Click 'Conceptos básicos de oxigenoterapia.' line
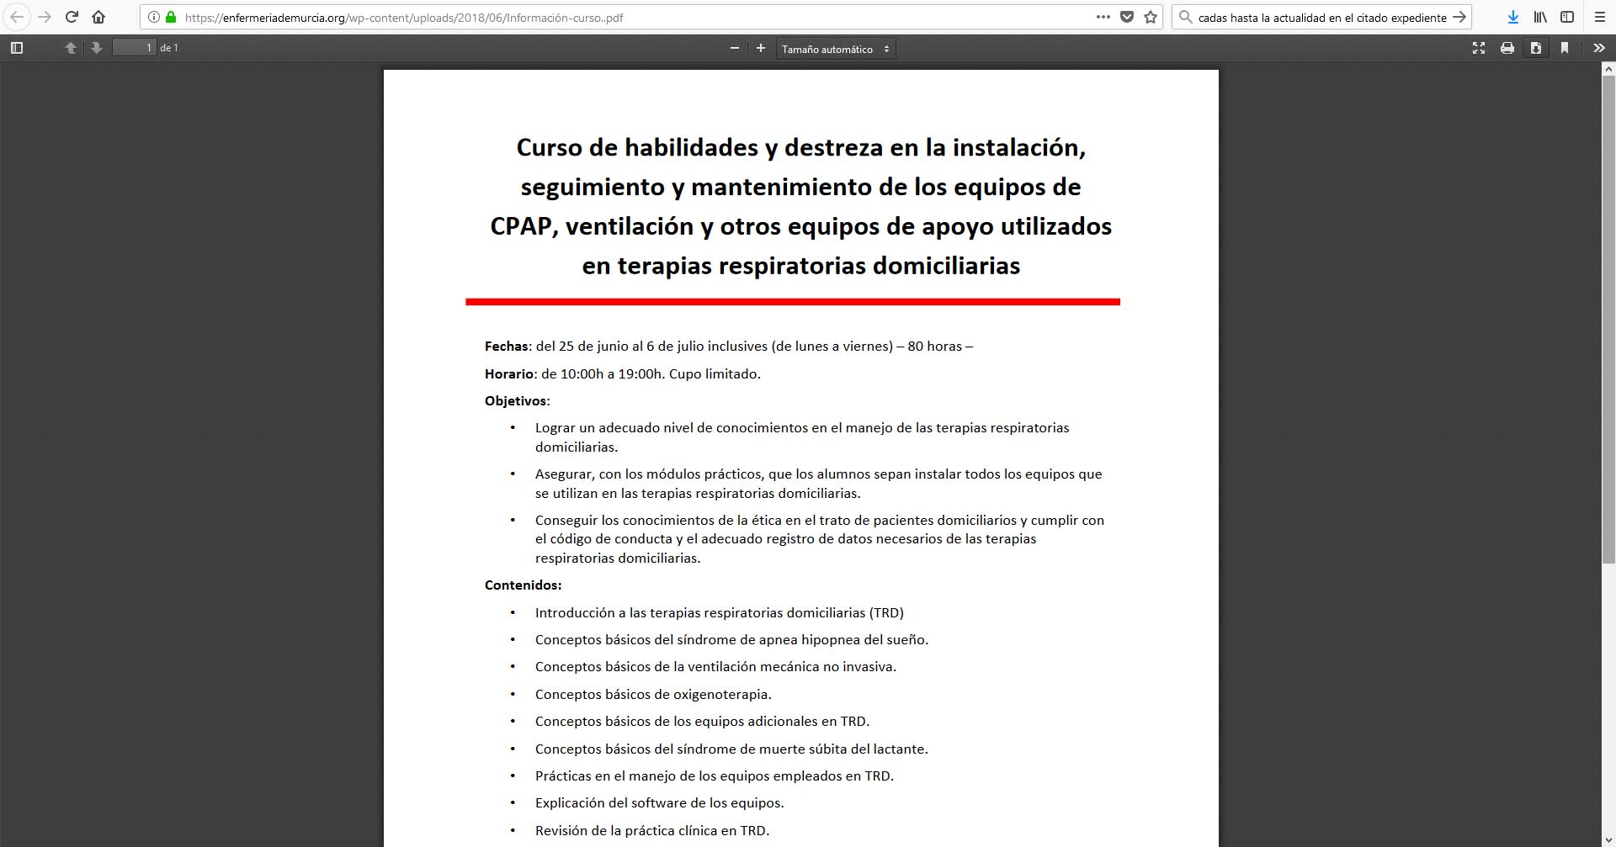1616x847 pixels. [x=653, y=694]
